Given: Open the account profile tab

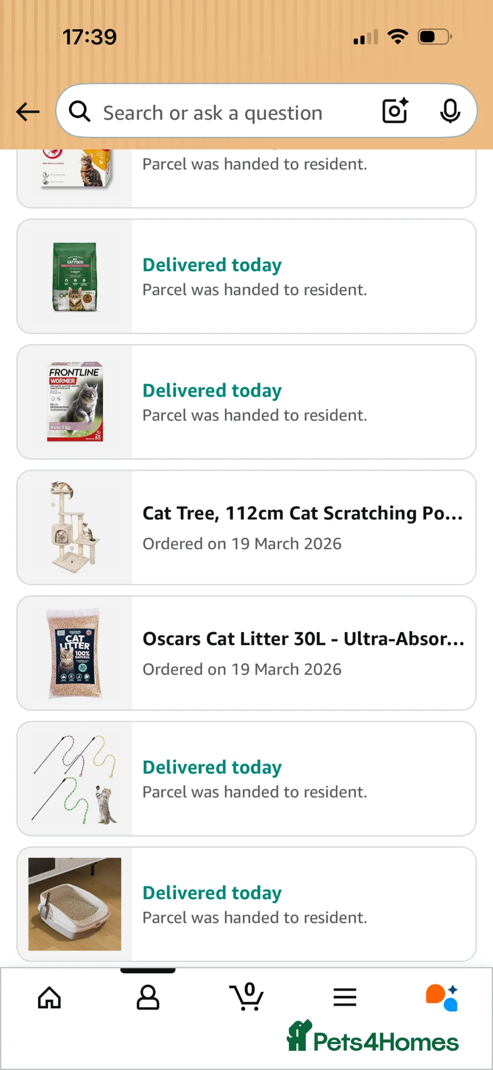Looking at the screenshot, I should (x=148, y=997).
